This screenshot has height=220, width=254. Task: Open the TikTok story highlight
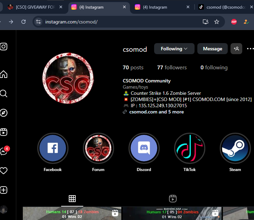click(189, 148)
